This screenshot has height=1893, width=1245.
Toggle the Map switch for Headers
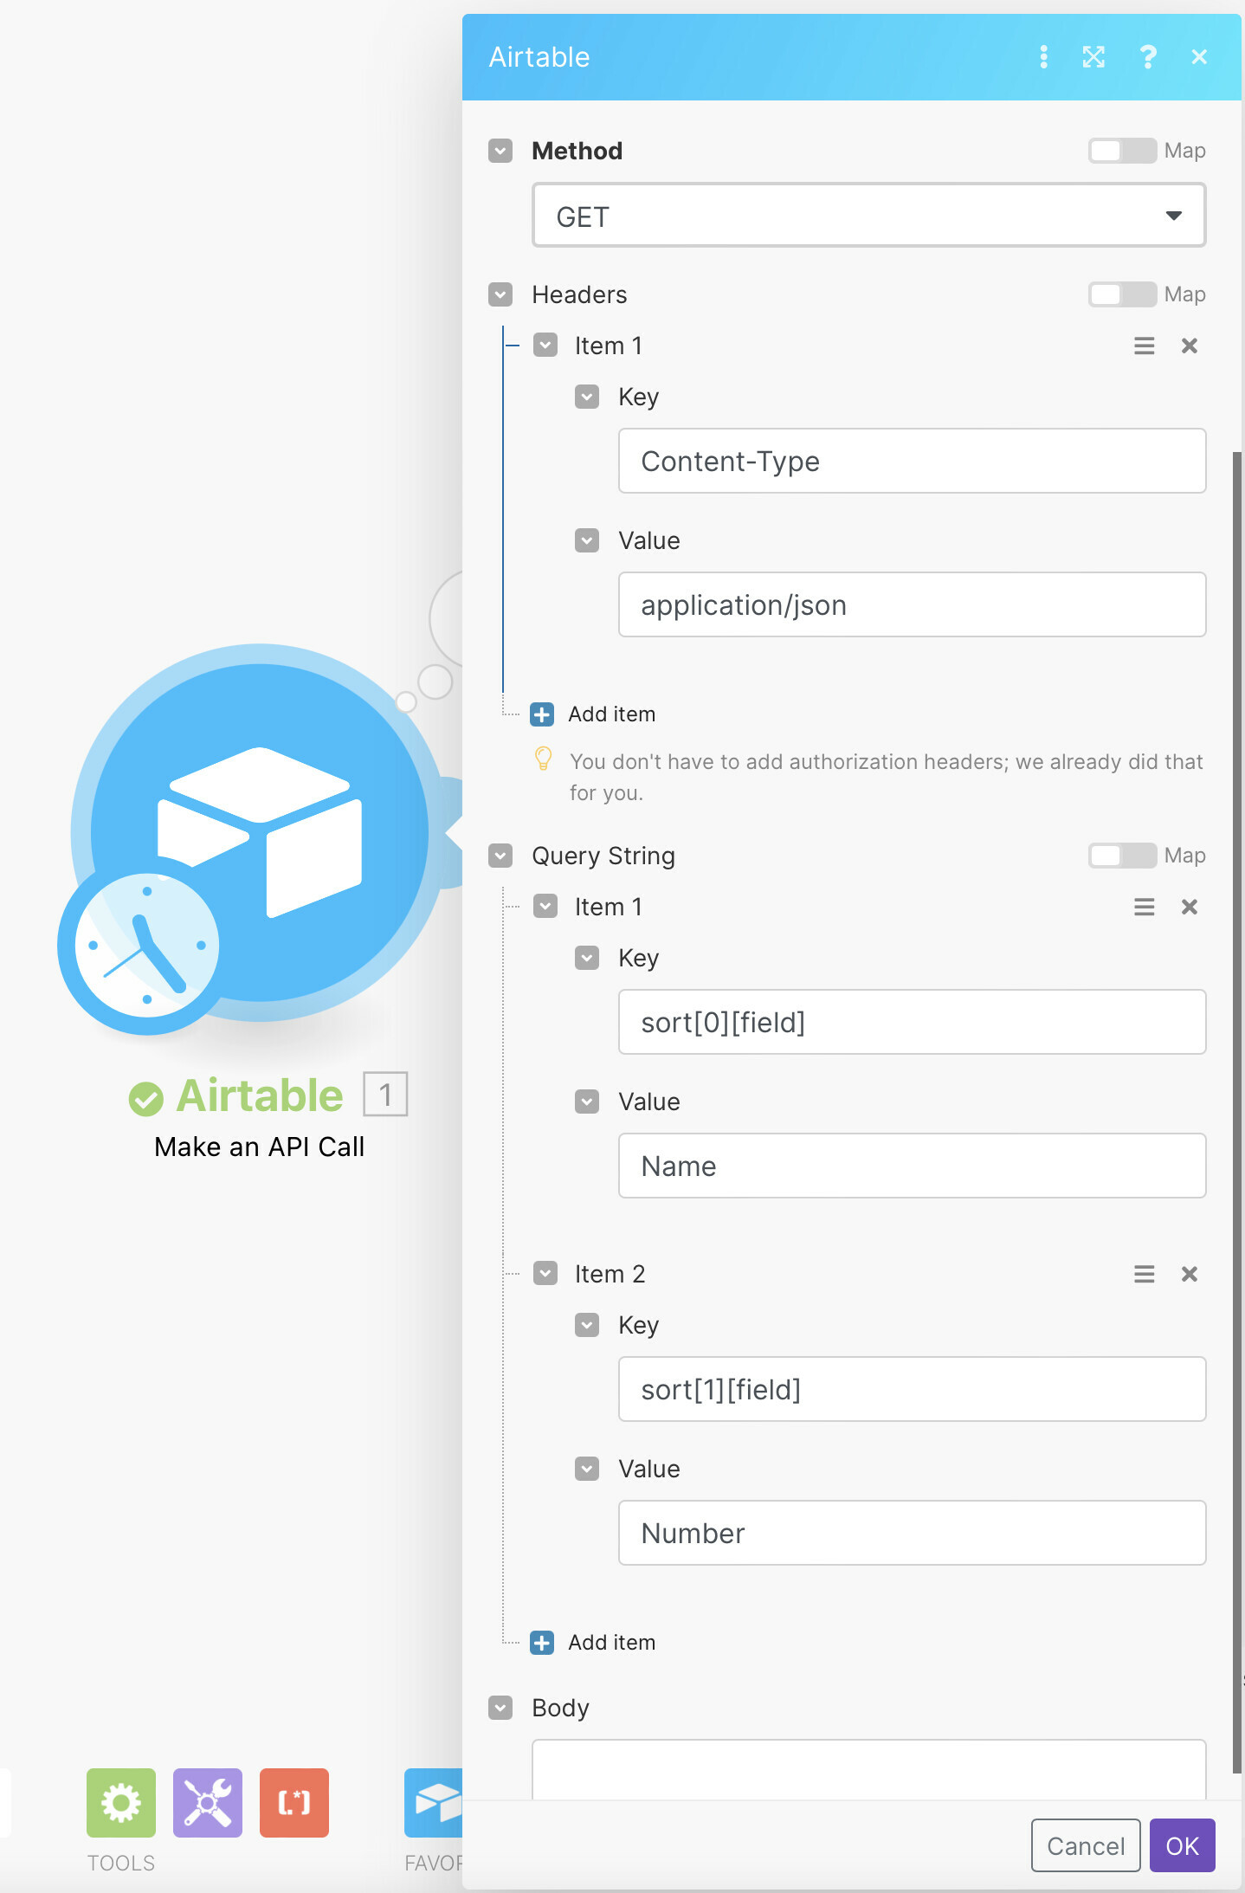(x=1122, y=294)
